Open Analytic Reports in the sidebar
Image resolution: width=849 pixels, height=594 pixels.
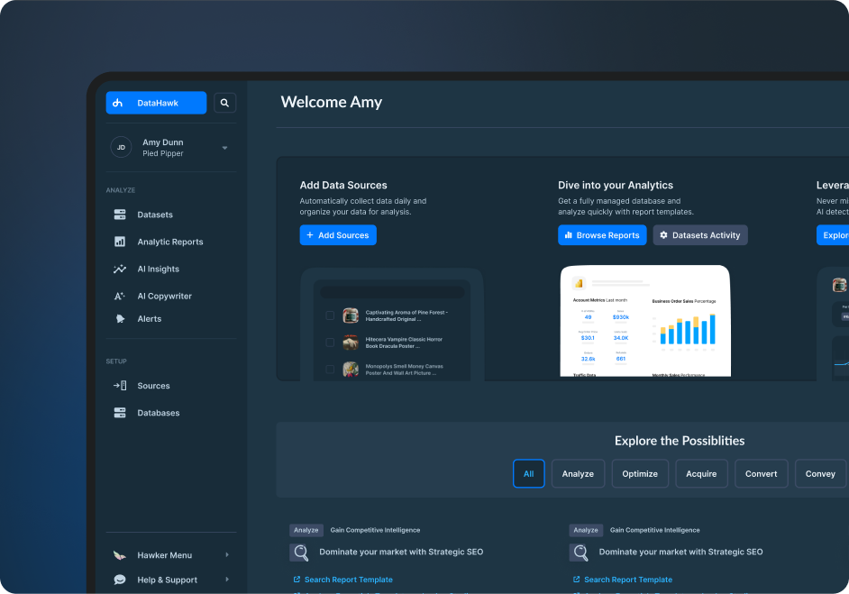[171, 242]
